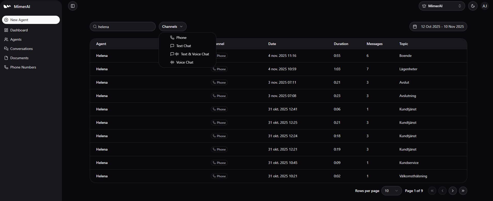Click the Phone Numbers sidebar icon
The width and height of the screenshot is (493, 201).
(x=6, y=67)
